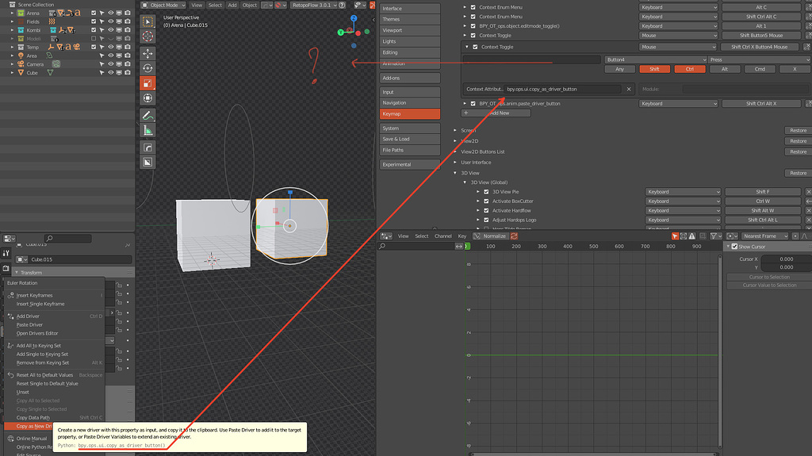Open the Keymap preferences tab
Viewport: 812px width, 456px height.
[410, 114]
